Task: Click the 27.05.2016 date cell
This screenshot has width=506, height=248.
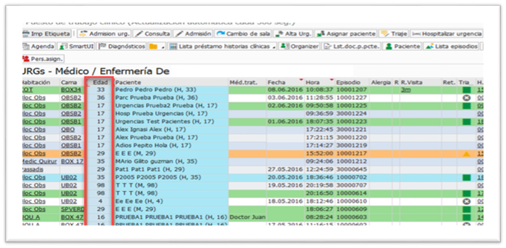Action: [x=285, y=169]
